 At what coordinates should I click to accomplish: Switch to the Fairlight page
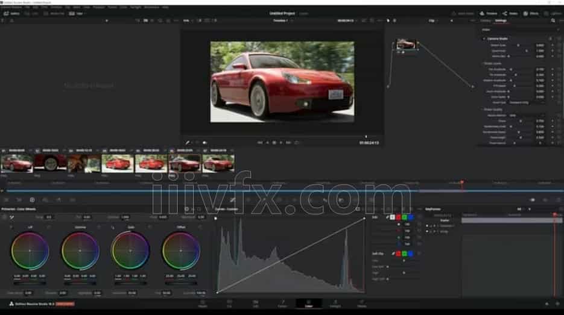tap(335, 304)
